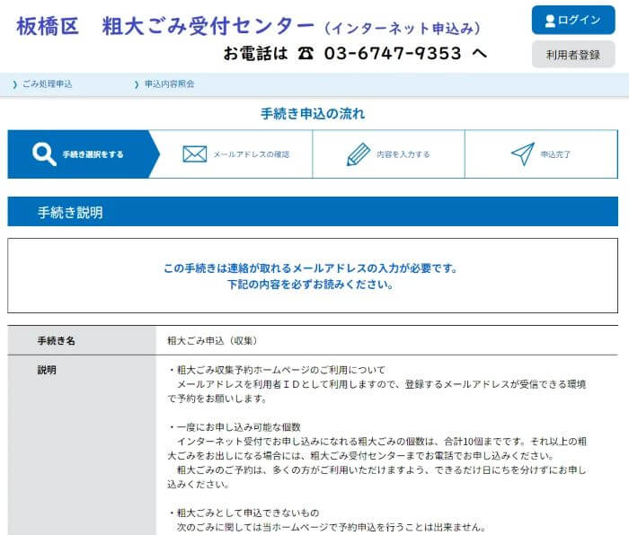
Task: Click the line 下記の内容を必ずお読みください。
Action: [x=311, y=285]
